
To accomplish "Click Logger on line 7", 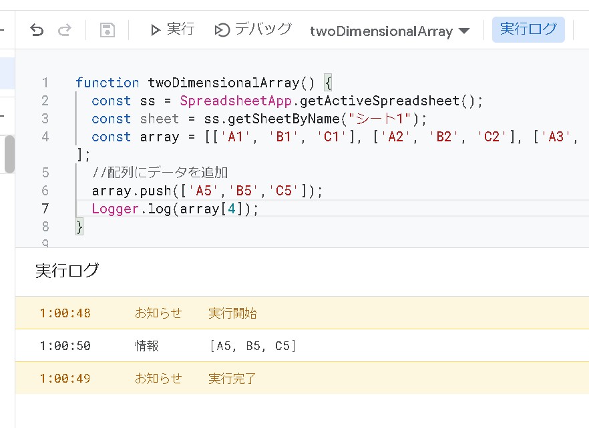I will pos(115,209).
